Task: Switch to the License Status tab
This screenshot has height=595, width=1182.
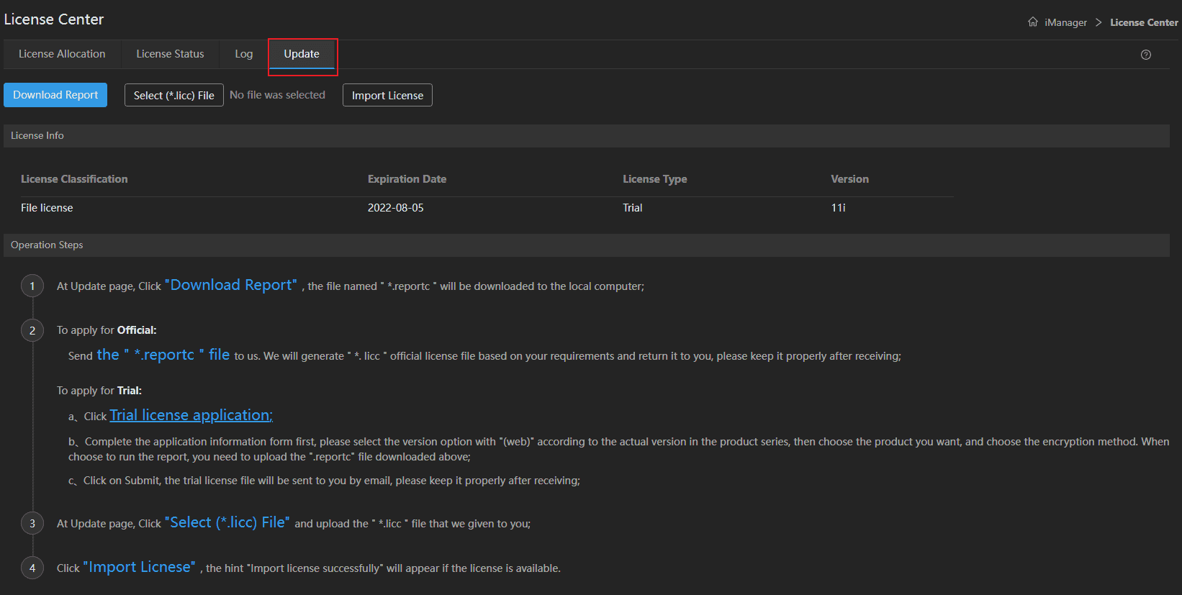Action: [x=170, y=54]
